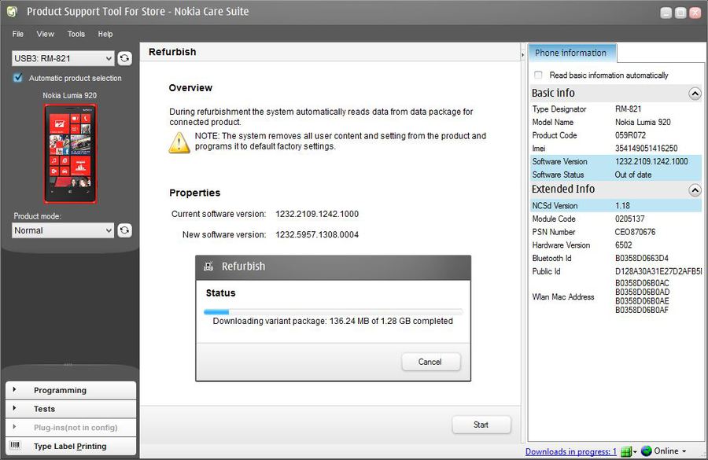This screenshot has height=460, width=708.
Task: Open the View menu
Action: pos(45,34)
